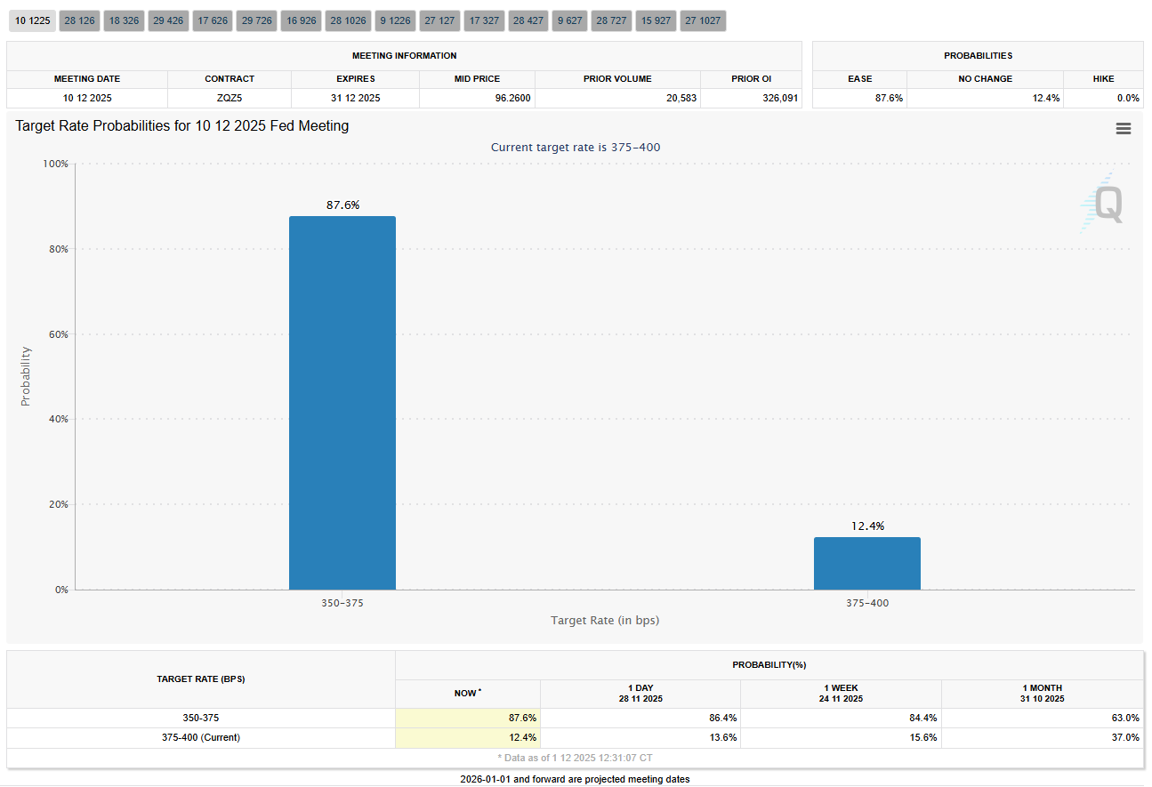1152x787 pixels.
Task: Click the 12.4% bar for 375-400
Action: click(867, 563)
